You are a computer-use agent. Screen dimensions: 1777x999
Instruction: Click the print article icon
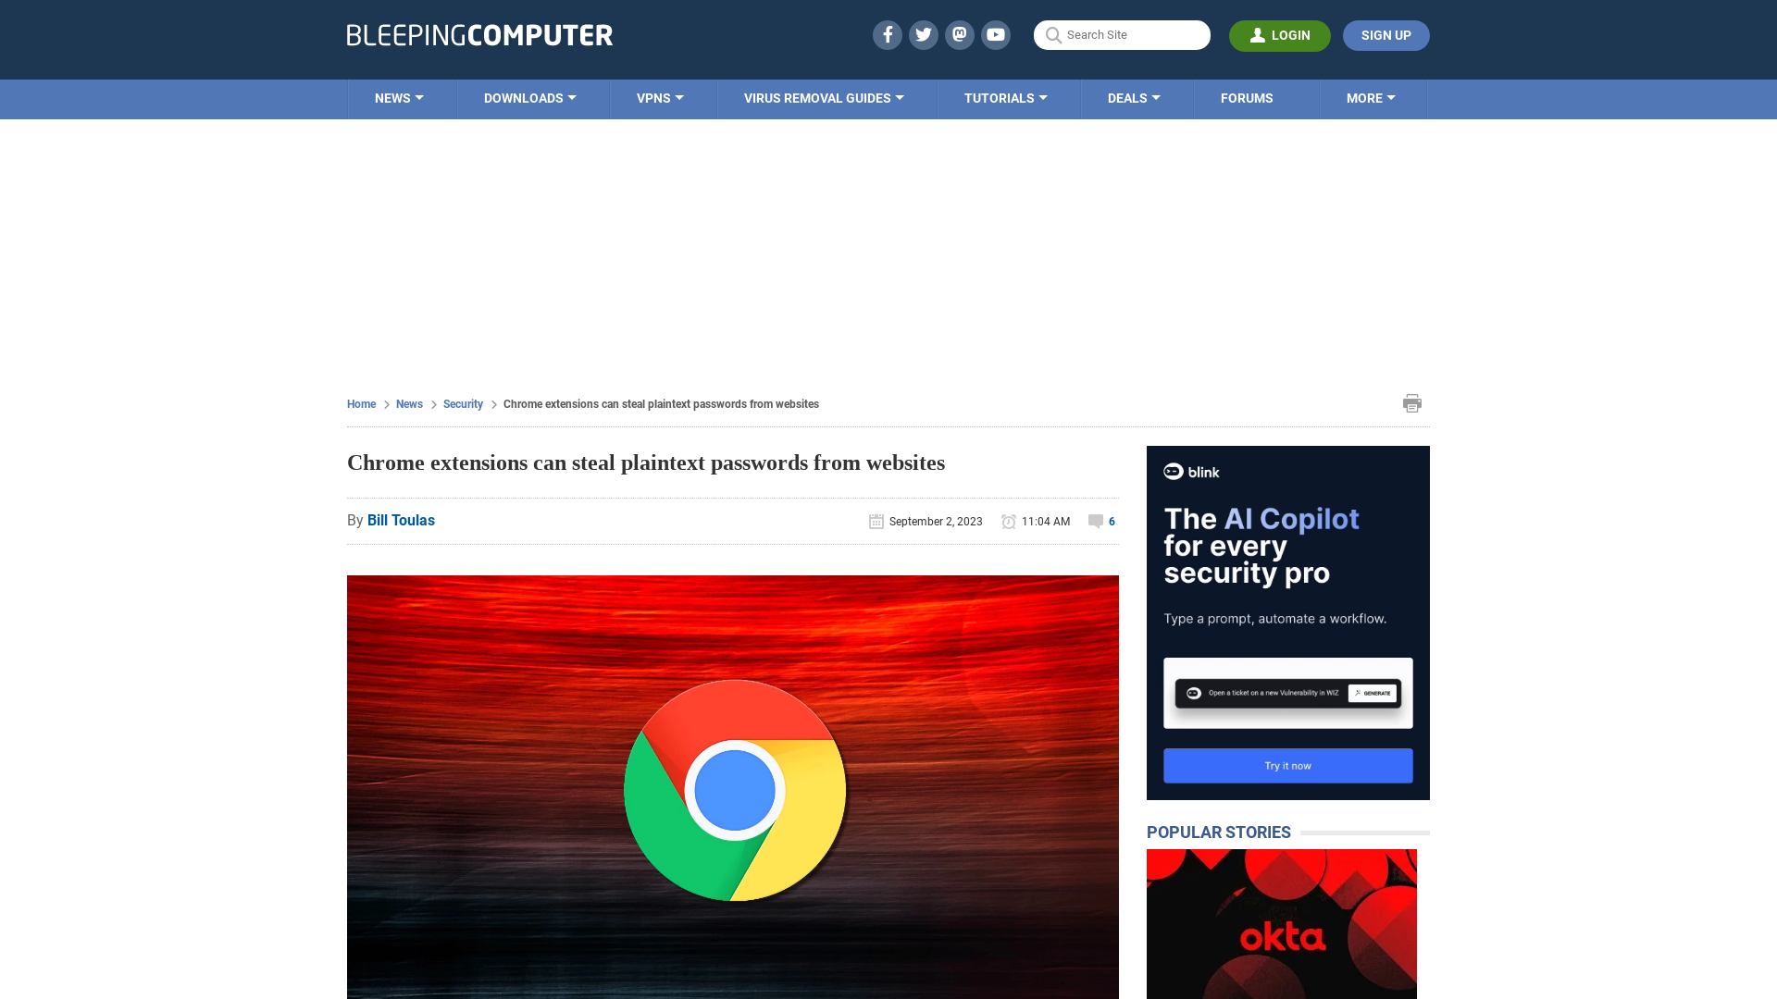1412,402
